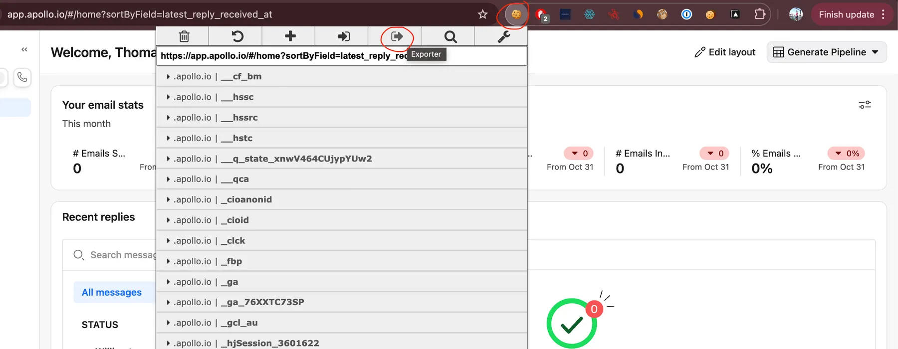Expand the _cioid cookie row

342,220
